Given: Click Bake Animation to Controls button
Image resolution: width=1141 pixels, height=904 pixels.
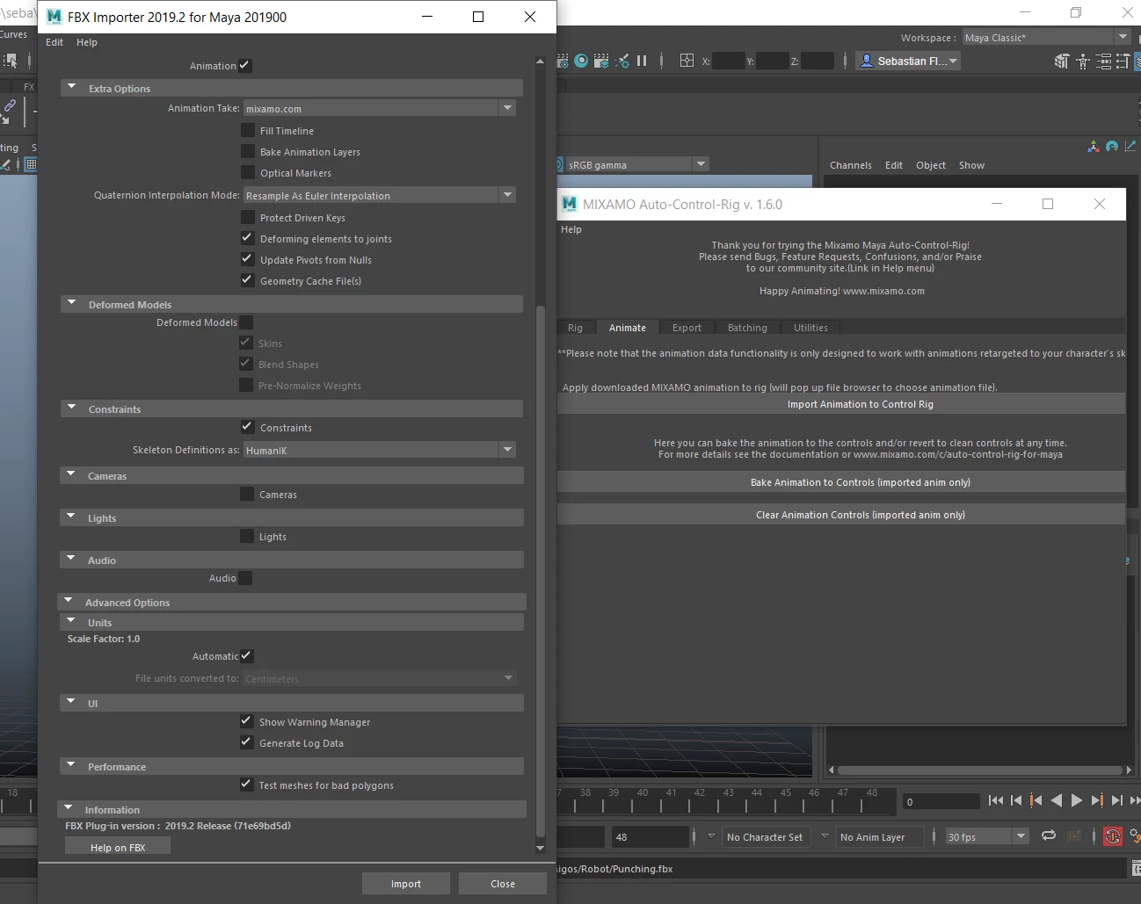Looking at the screenshot, I should coord(841,482).
